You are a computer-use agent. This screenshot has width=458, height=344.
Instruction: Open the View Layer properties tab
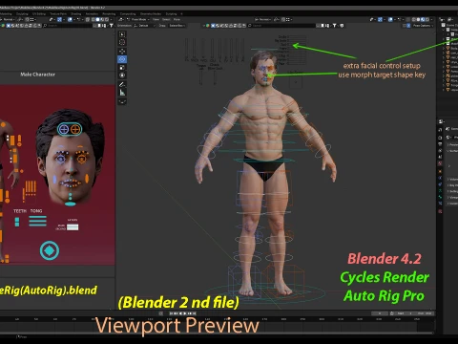(440, 150)
